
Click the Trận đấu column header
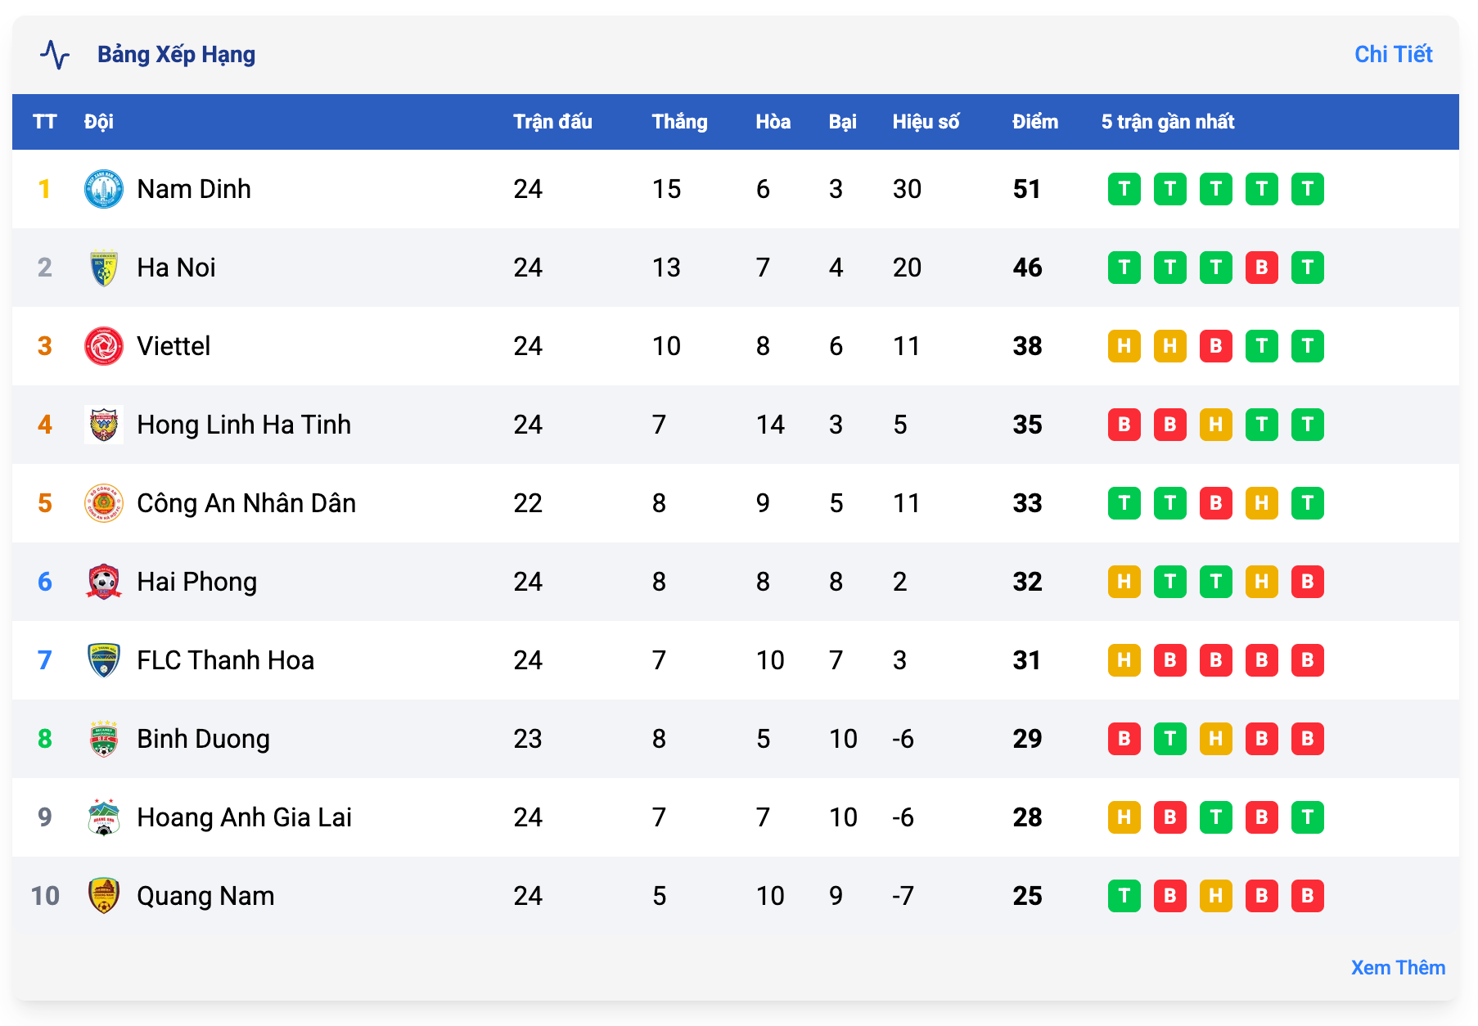552,122
